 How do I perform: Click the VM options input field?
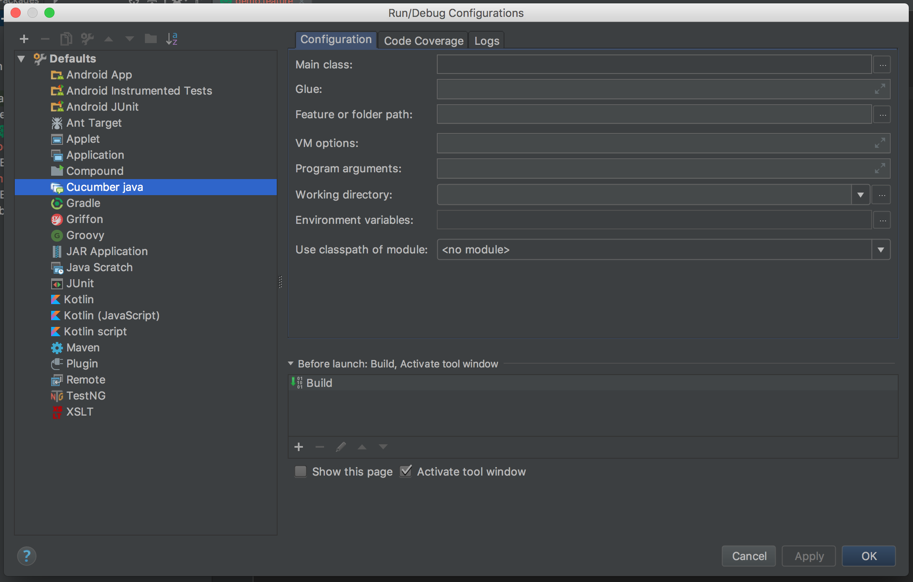pos(663,144)
